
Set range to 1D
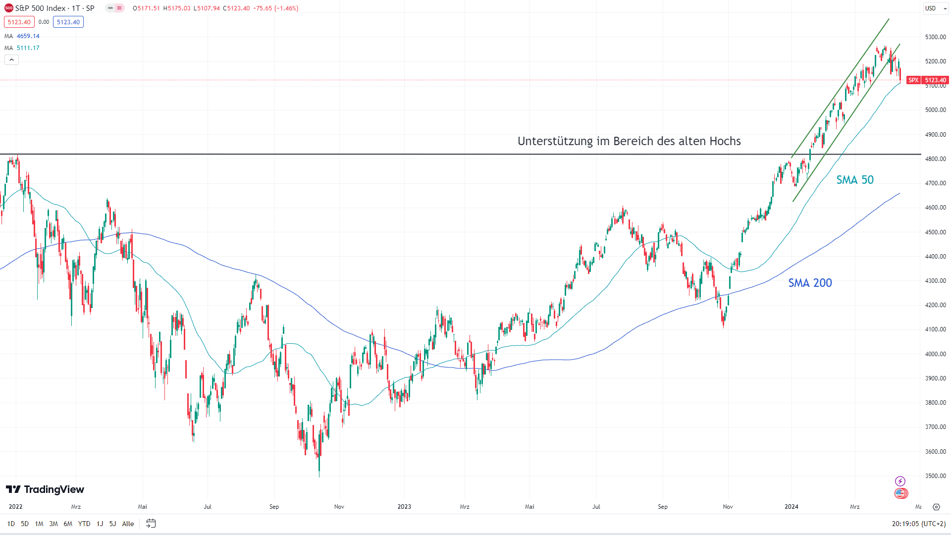[x=11, y=524]
